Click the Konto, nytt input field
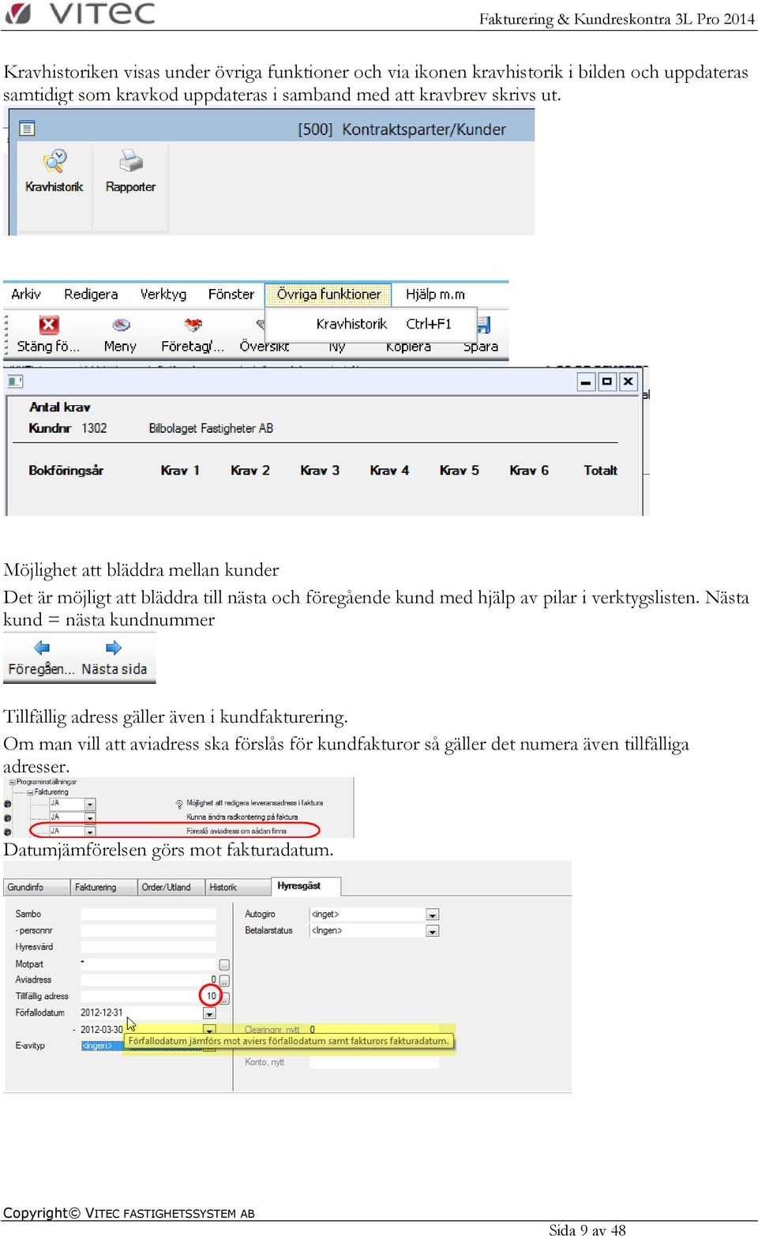Screen dimensions: 758x1236 pos(374,1062)
